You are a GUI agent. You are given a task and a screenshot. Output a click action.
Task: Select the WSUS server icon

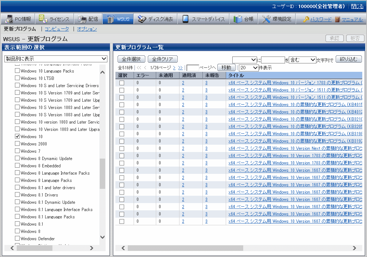(x=110, y=19)
